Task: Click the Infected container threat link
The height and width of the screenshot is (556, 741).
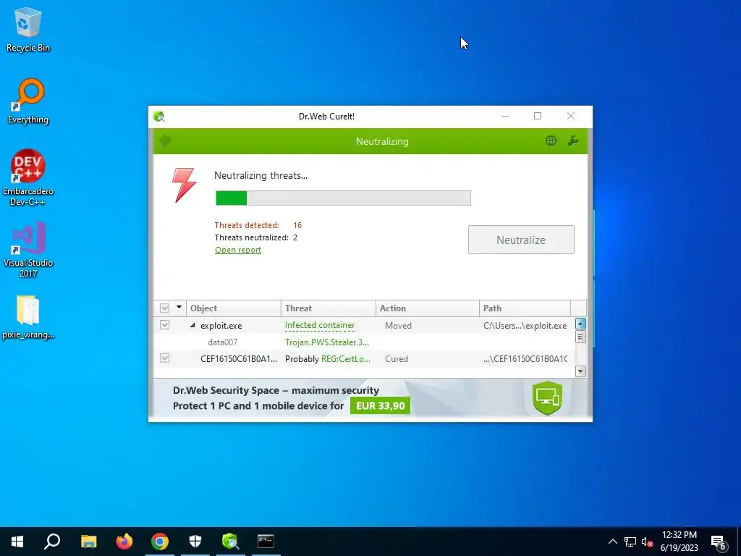Action: tap(320, 325)
